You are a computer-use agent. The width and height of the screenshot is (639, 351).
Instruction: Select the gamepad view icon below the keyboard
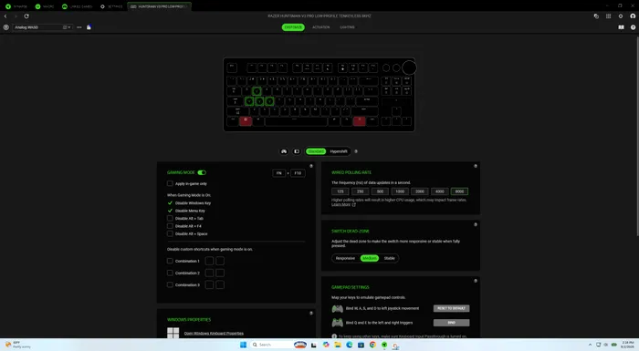click(284, 151)
